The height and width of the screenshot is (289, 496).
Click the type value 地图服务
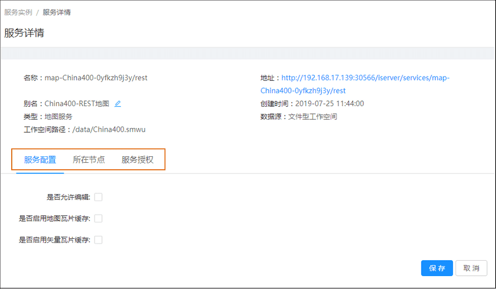[58, 117]
